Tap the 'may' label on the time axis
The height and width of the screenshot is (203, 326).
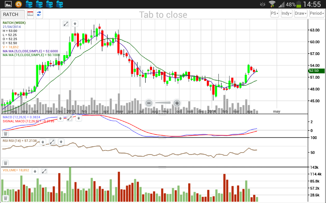point(277,111)
